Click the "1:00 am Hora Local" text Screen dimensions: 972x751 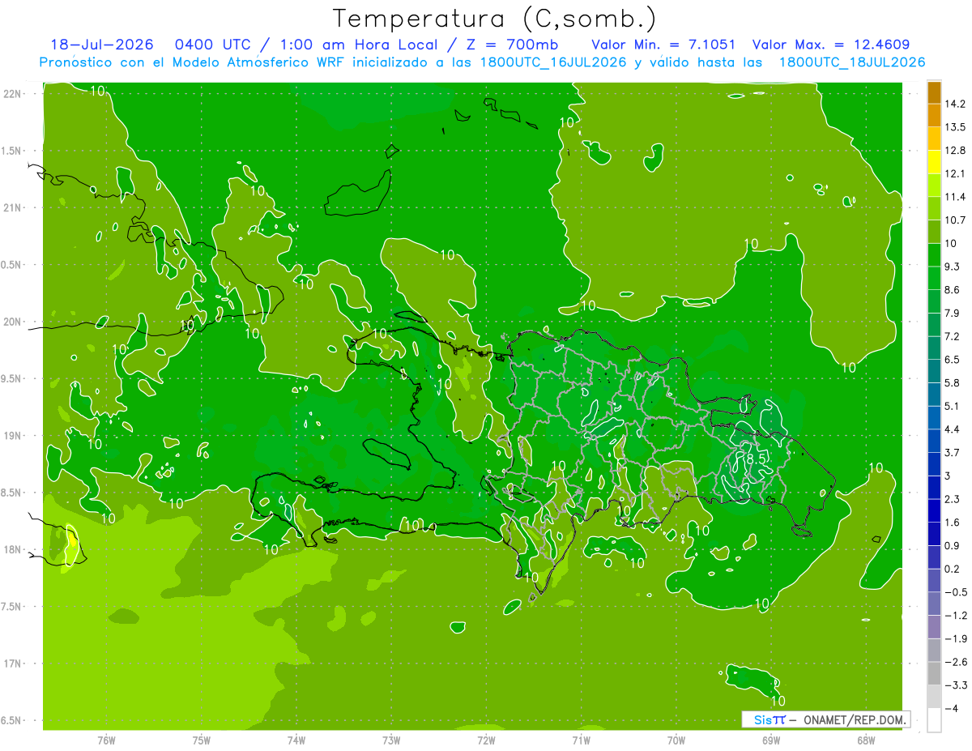point(358,45)
